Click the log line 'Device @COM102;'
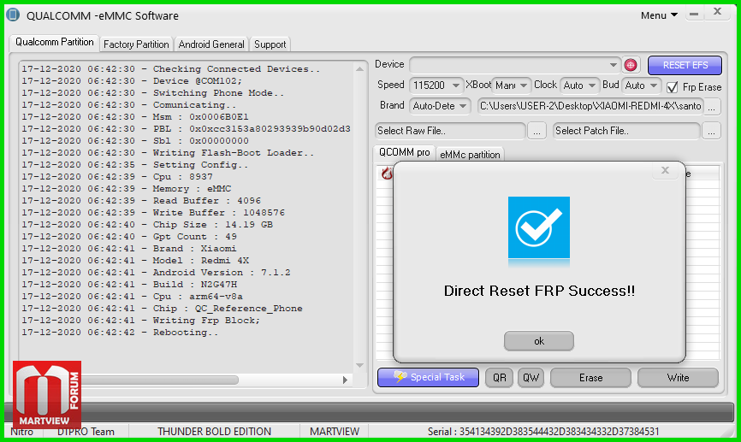The image size is (741, 442). [x=132, y=81]
